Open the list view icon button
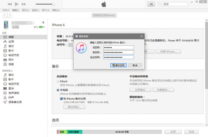 tap(151, 4)
